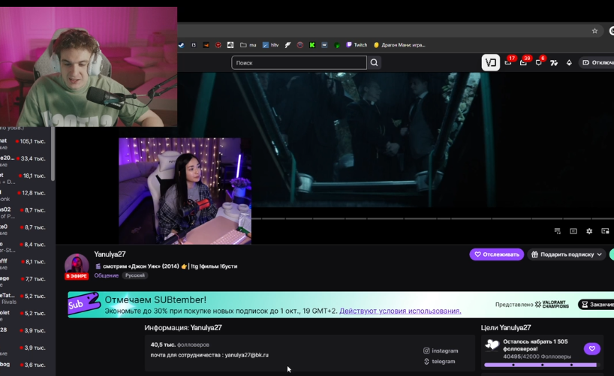Click Отслеживать follow button
Screen dimensions: 614x376
point(496,254)
